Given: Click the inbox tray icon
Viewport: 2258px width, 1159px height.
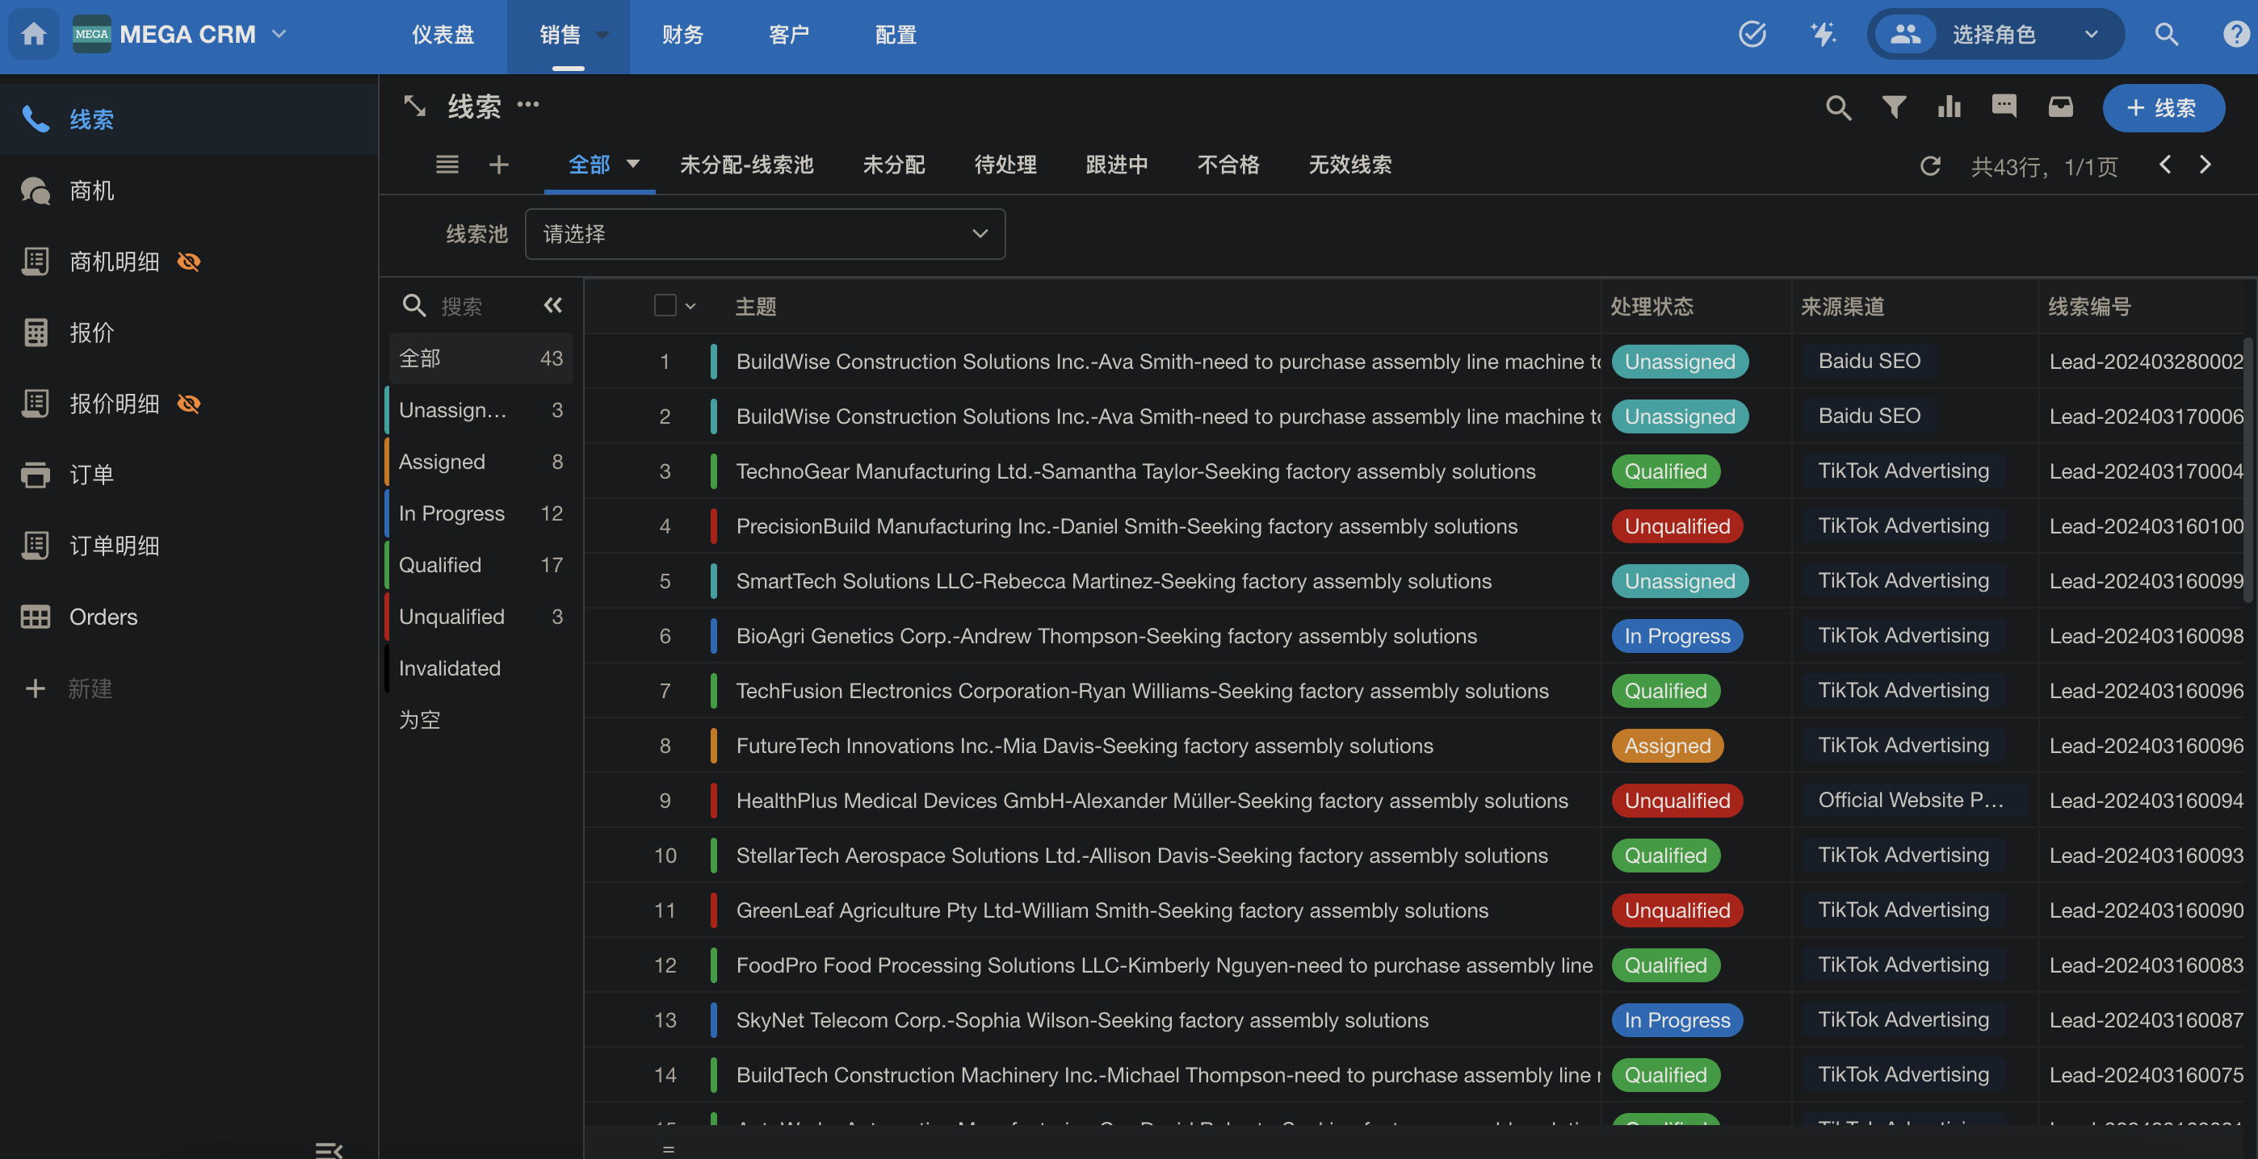Looking at the screenshot, I should click(x=2060, y=107).
